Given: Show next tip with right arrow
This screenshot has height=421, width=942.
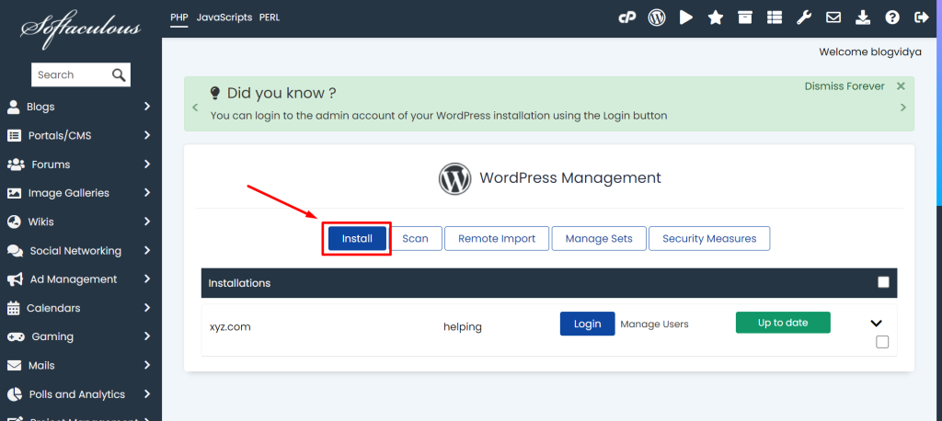Looking at the screenshot, I should (903, 108).
